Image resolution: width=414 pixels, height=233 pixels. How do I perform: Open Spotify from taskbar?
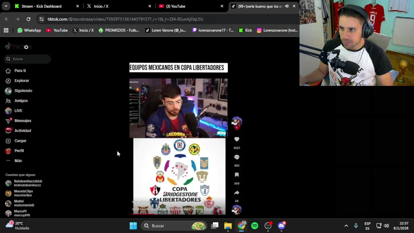pyautogui.click(x=255, y=226)
